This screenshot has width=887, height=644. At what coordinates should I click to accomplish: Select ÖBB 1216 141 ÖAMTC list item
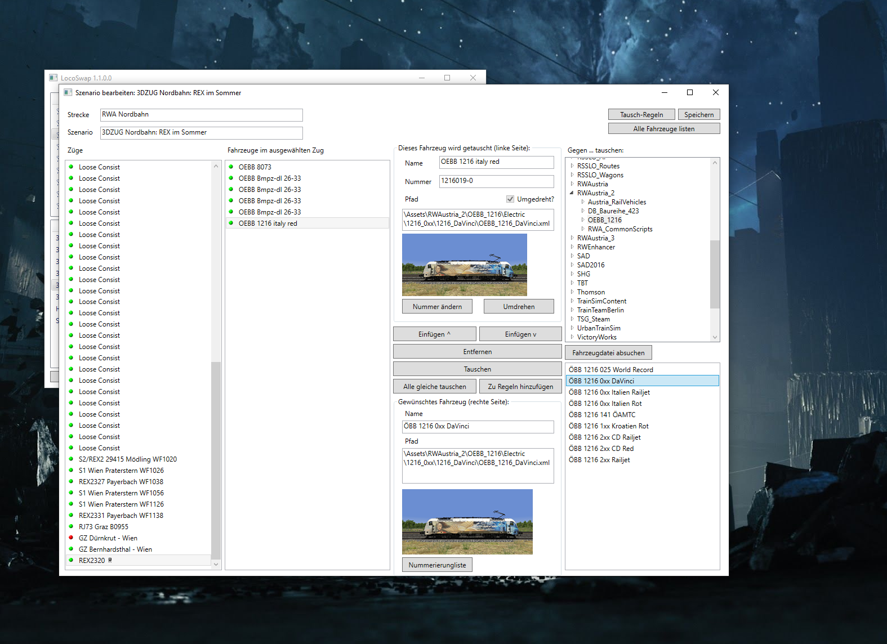point(601,414)
